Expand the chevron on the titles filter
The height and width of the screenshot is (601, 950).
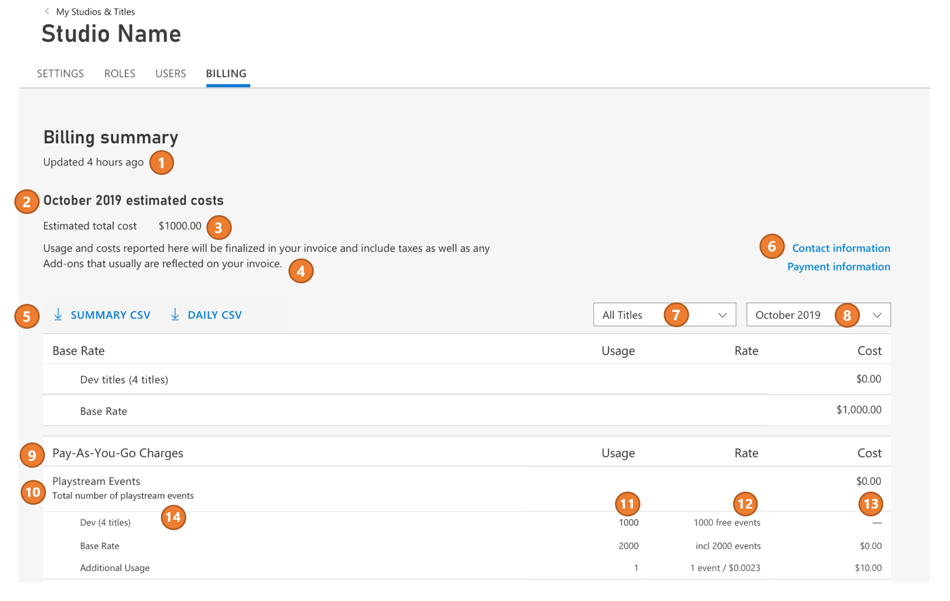pos(723,315)
